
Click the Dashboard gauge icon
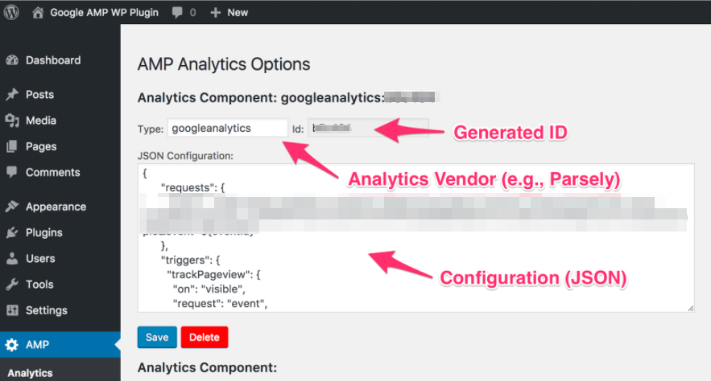(12, 60)
